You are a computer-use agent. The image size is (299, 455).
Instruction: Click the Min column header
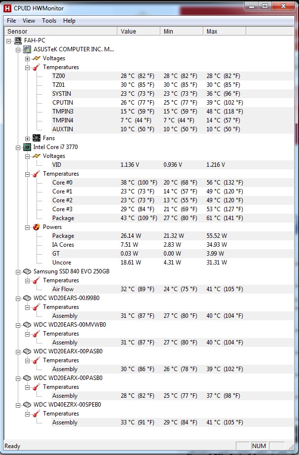click(x=182, y=32)
